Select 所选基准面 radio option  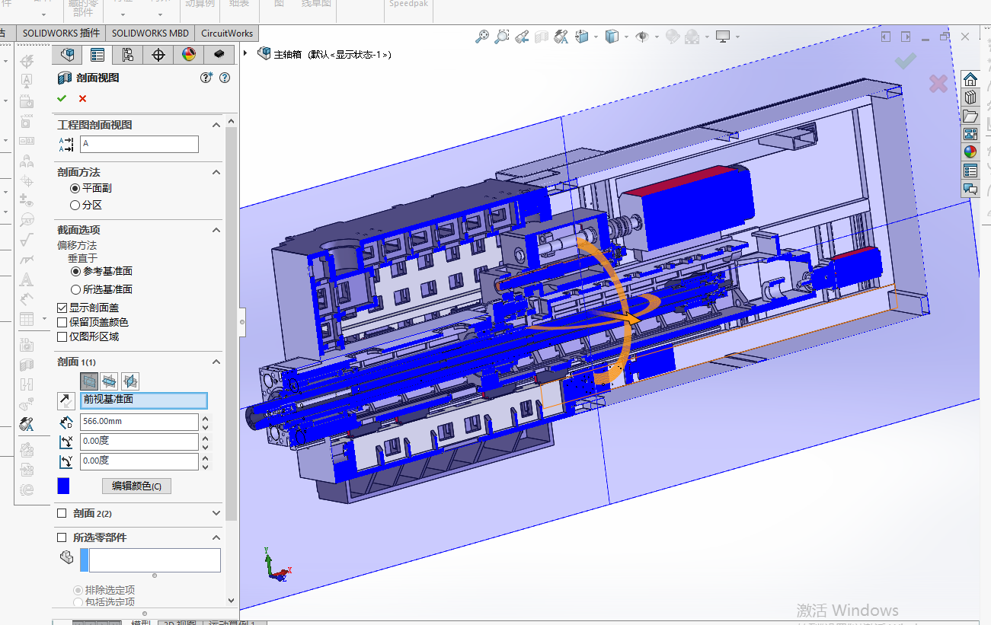coord(75,289)
